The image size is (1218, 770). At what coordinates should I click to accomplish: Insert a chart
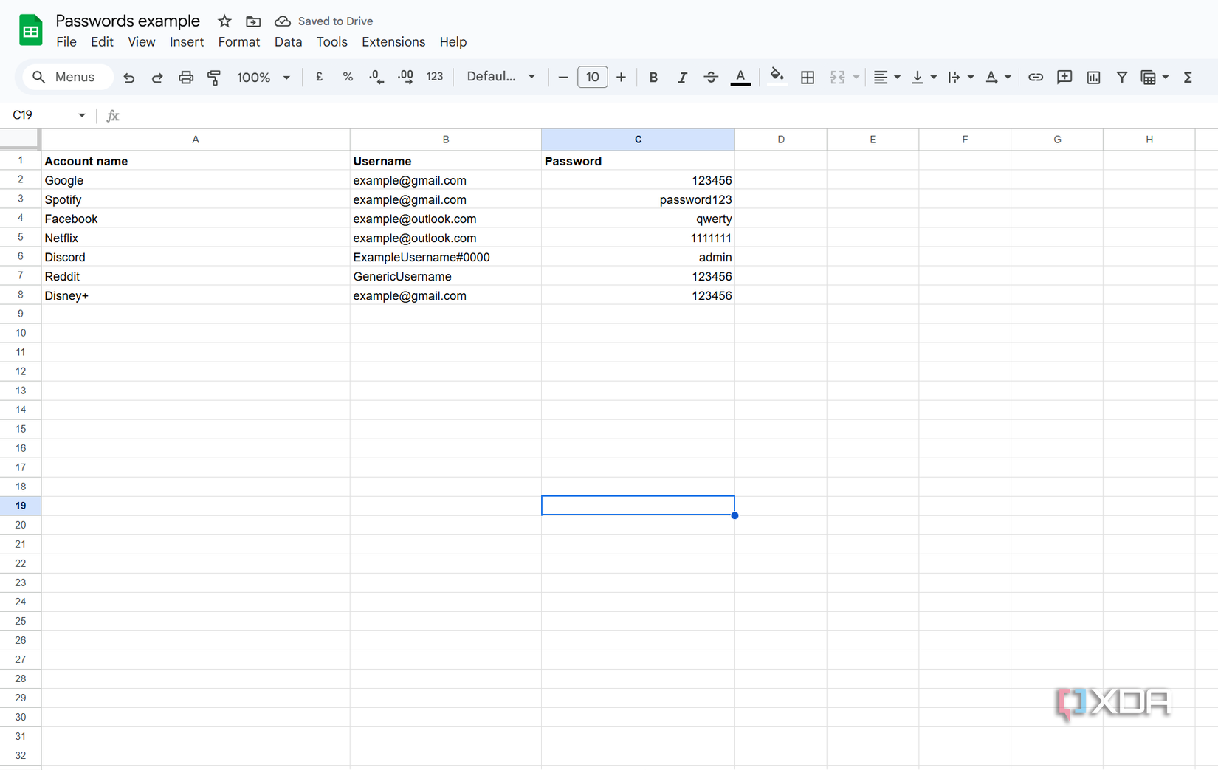1093,77
